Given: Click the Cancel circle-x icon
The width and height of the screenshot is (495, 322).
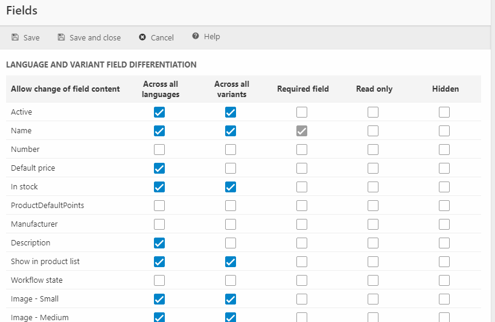Looking at the screenshot, I should (142, 37).
